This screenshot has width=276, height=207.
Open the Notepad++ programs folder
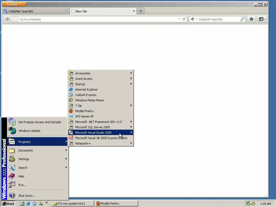click(101, 143)
